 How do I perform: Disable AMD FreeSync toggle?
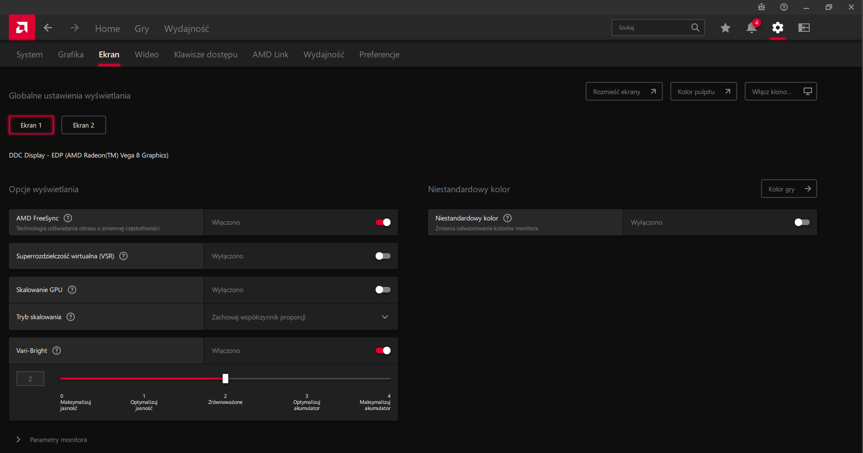[383, 222]
